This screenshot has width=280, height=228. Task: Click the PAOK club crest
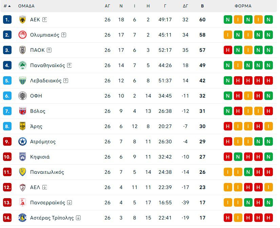(x=22, y=50)
